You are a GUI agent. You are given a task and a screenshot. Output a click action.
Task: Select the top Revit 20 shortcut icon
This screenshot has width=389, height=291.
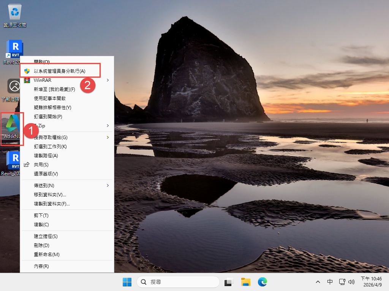[14, 48]
